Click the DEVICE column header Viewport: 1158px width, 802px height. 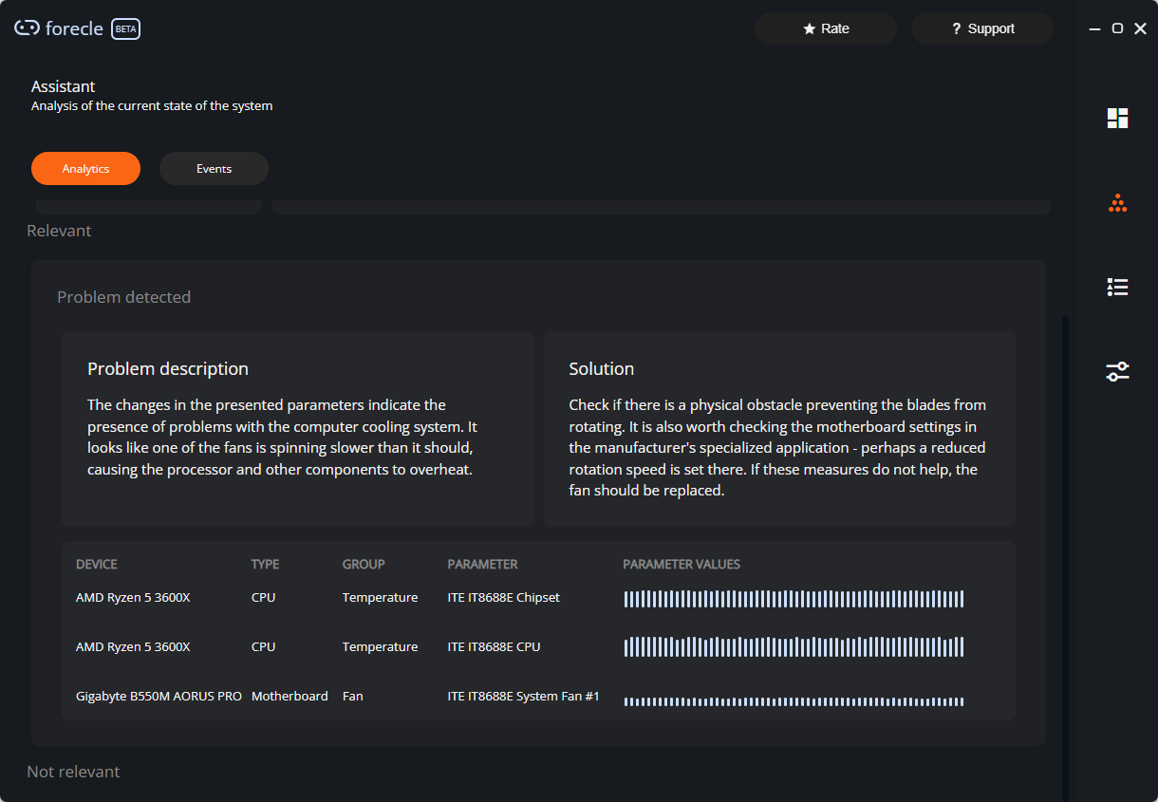tap(97, 564)
